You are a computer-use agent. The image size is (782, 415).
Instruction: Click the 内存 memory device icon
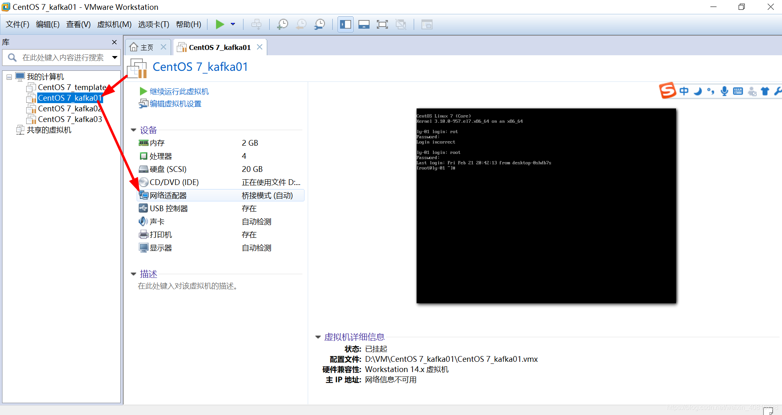pos(143,143)
